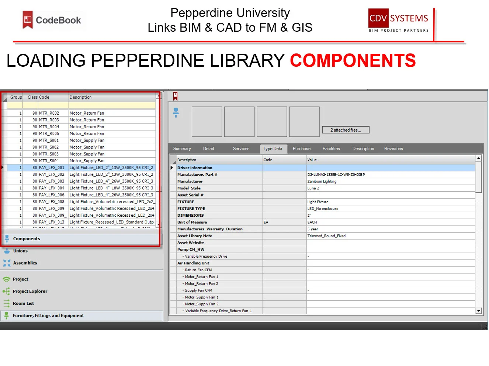Click the Assemblies panel icon
Screen dimensions: 489x366
click(x=7, y=263)
